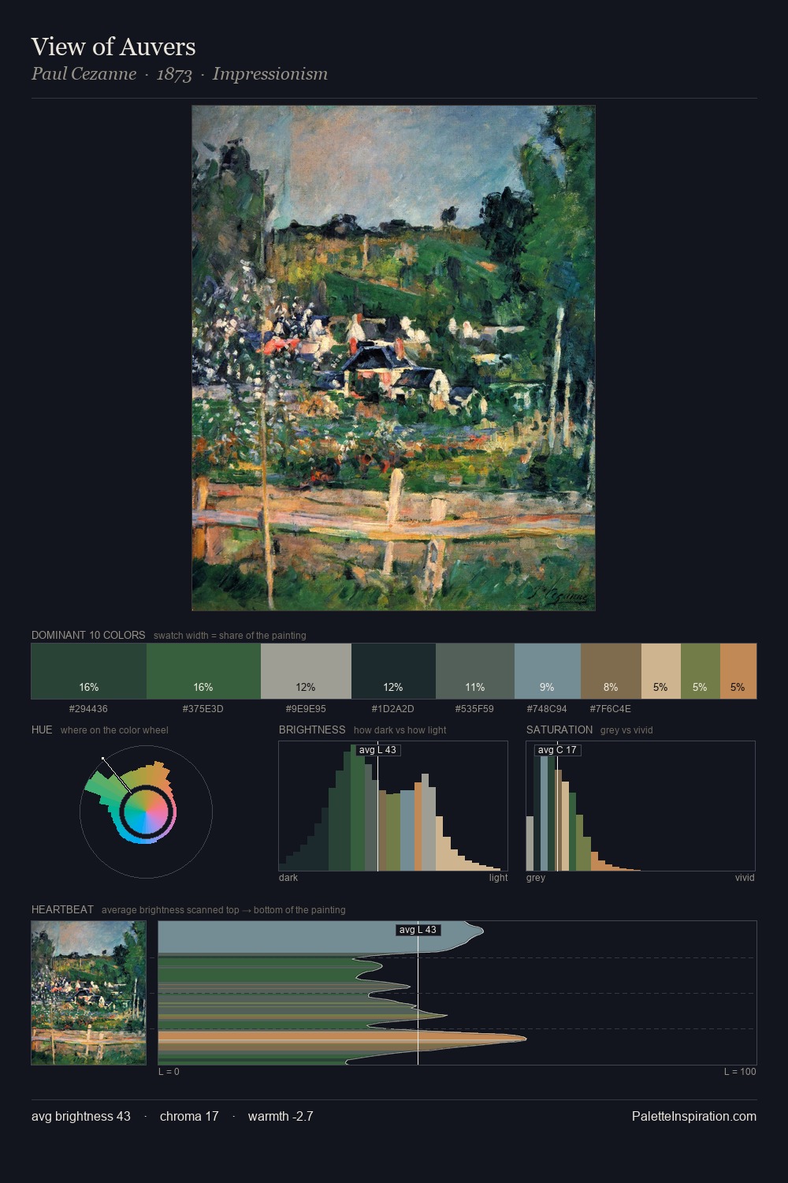Click the 'DOMINANT 10 COLORS' heading
The width and height of the screenshot is (788, 1183).
point(88,635)
